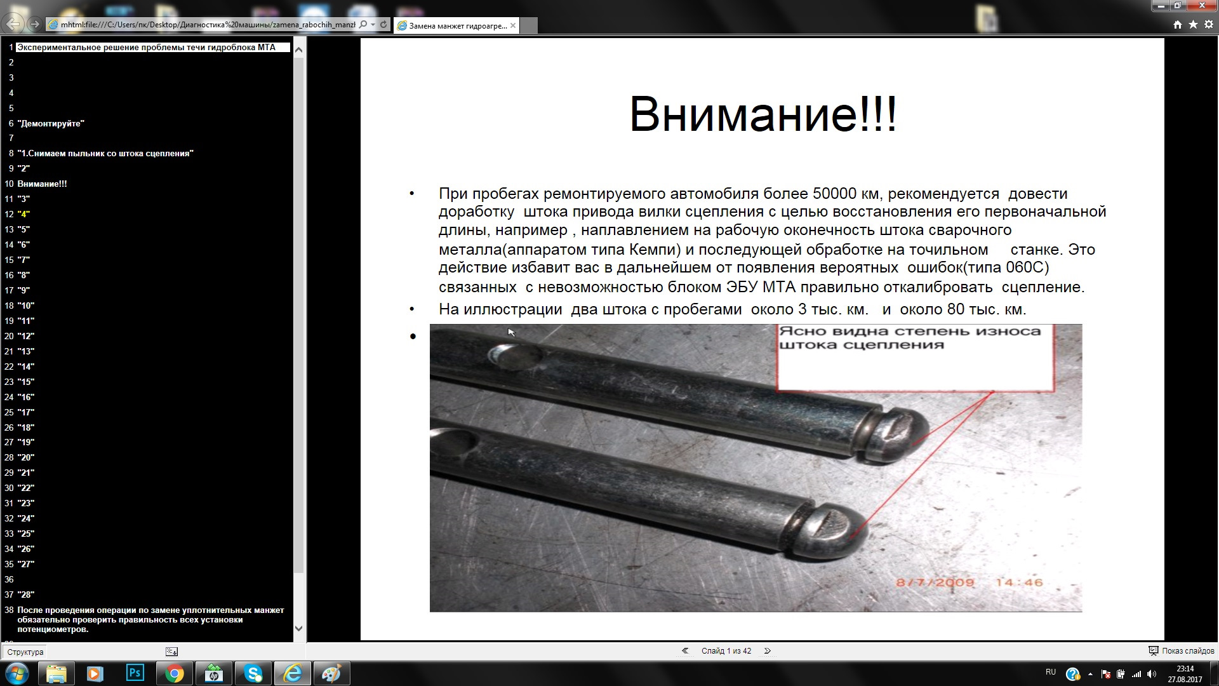Select the Замена манжет гидроагре... tab
The height and width of the screenshot is (686, 1219).
coord(457,26)
